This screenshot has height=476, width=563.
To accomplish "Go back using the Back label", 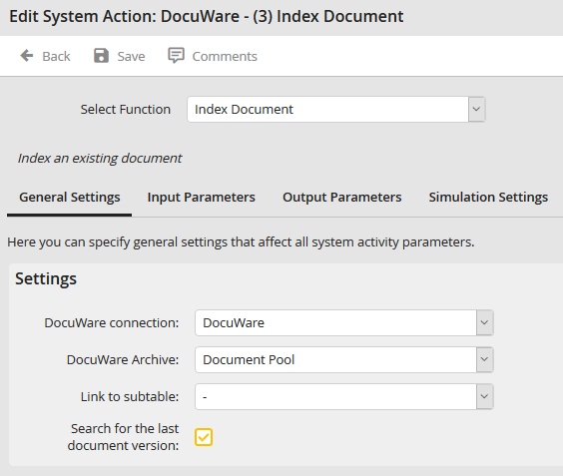I will pyautogui.click(x=56, y=56).
